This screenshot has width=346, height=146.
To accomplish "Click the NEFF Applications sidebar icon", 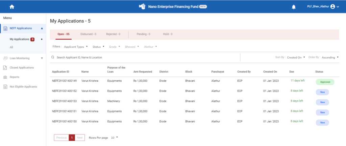I will click(5, 28).
